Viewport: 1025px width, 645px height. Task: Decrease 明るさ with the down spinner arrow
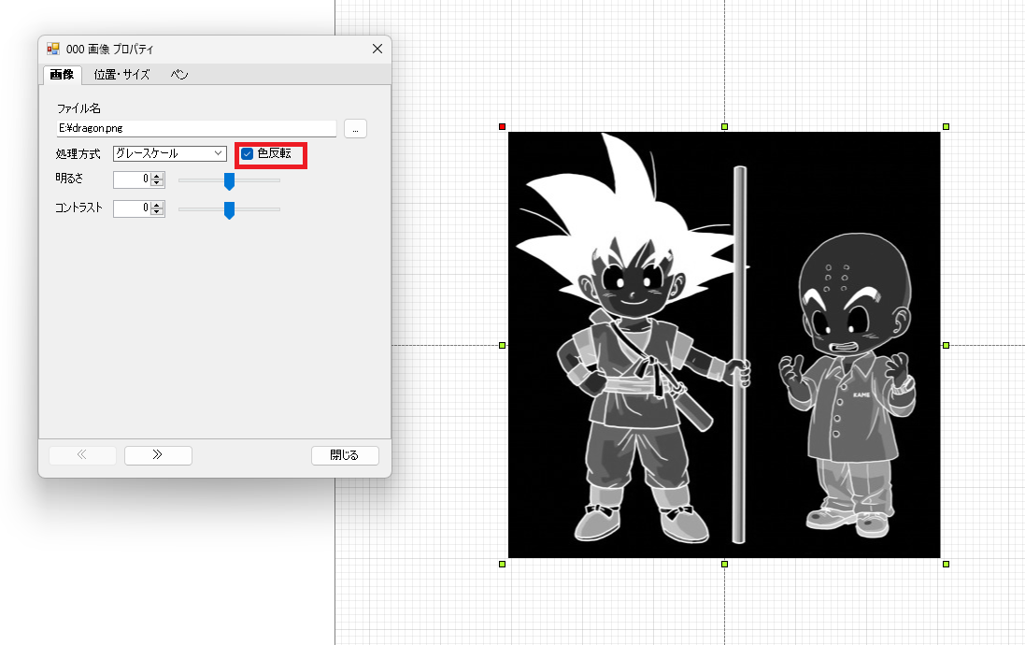[x=157, y=183]
